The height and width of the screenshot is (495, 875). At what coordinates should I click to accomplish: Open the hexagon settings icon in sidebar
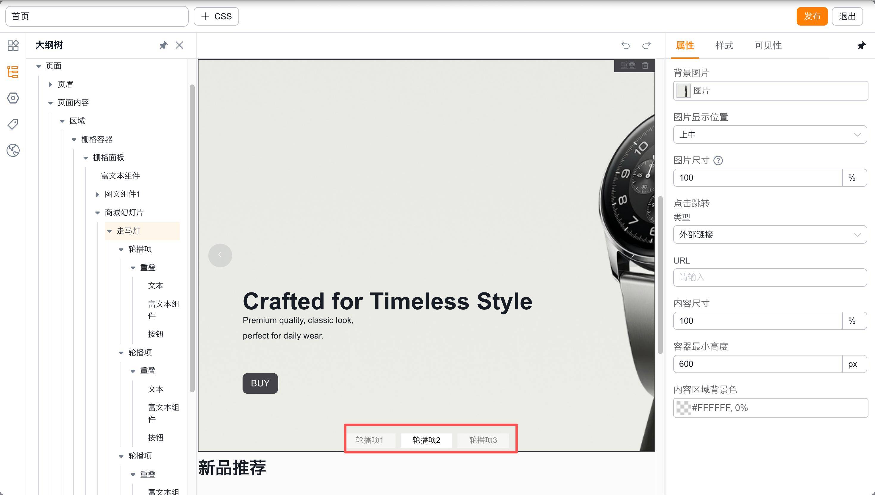pyautogui.click(x=13, y=98)
